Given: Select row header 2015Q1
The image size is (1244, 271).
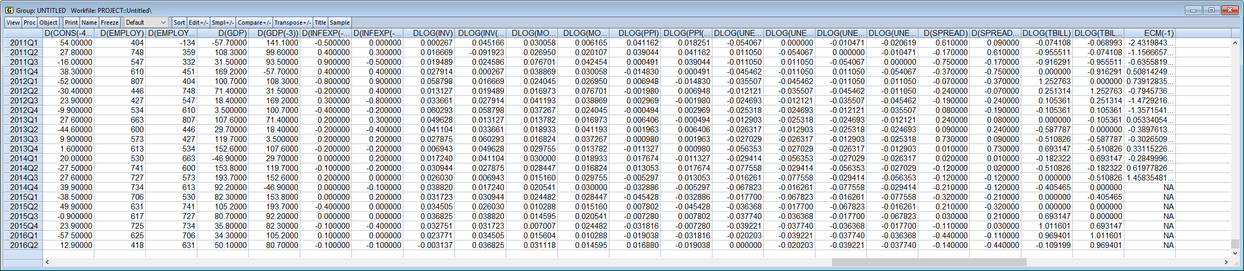Looking at the screenshot, I should (x=24, y=197).
